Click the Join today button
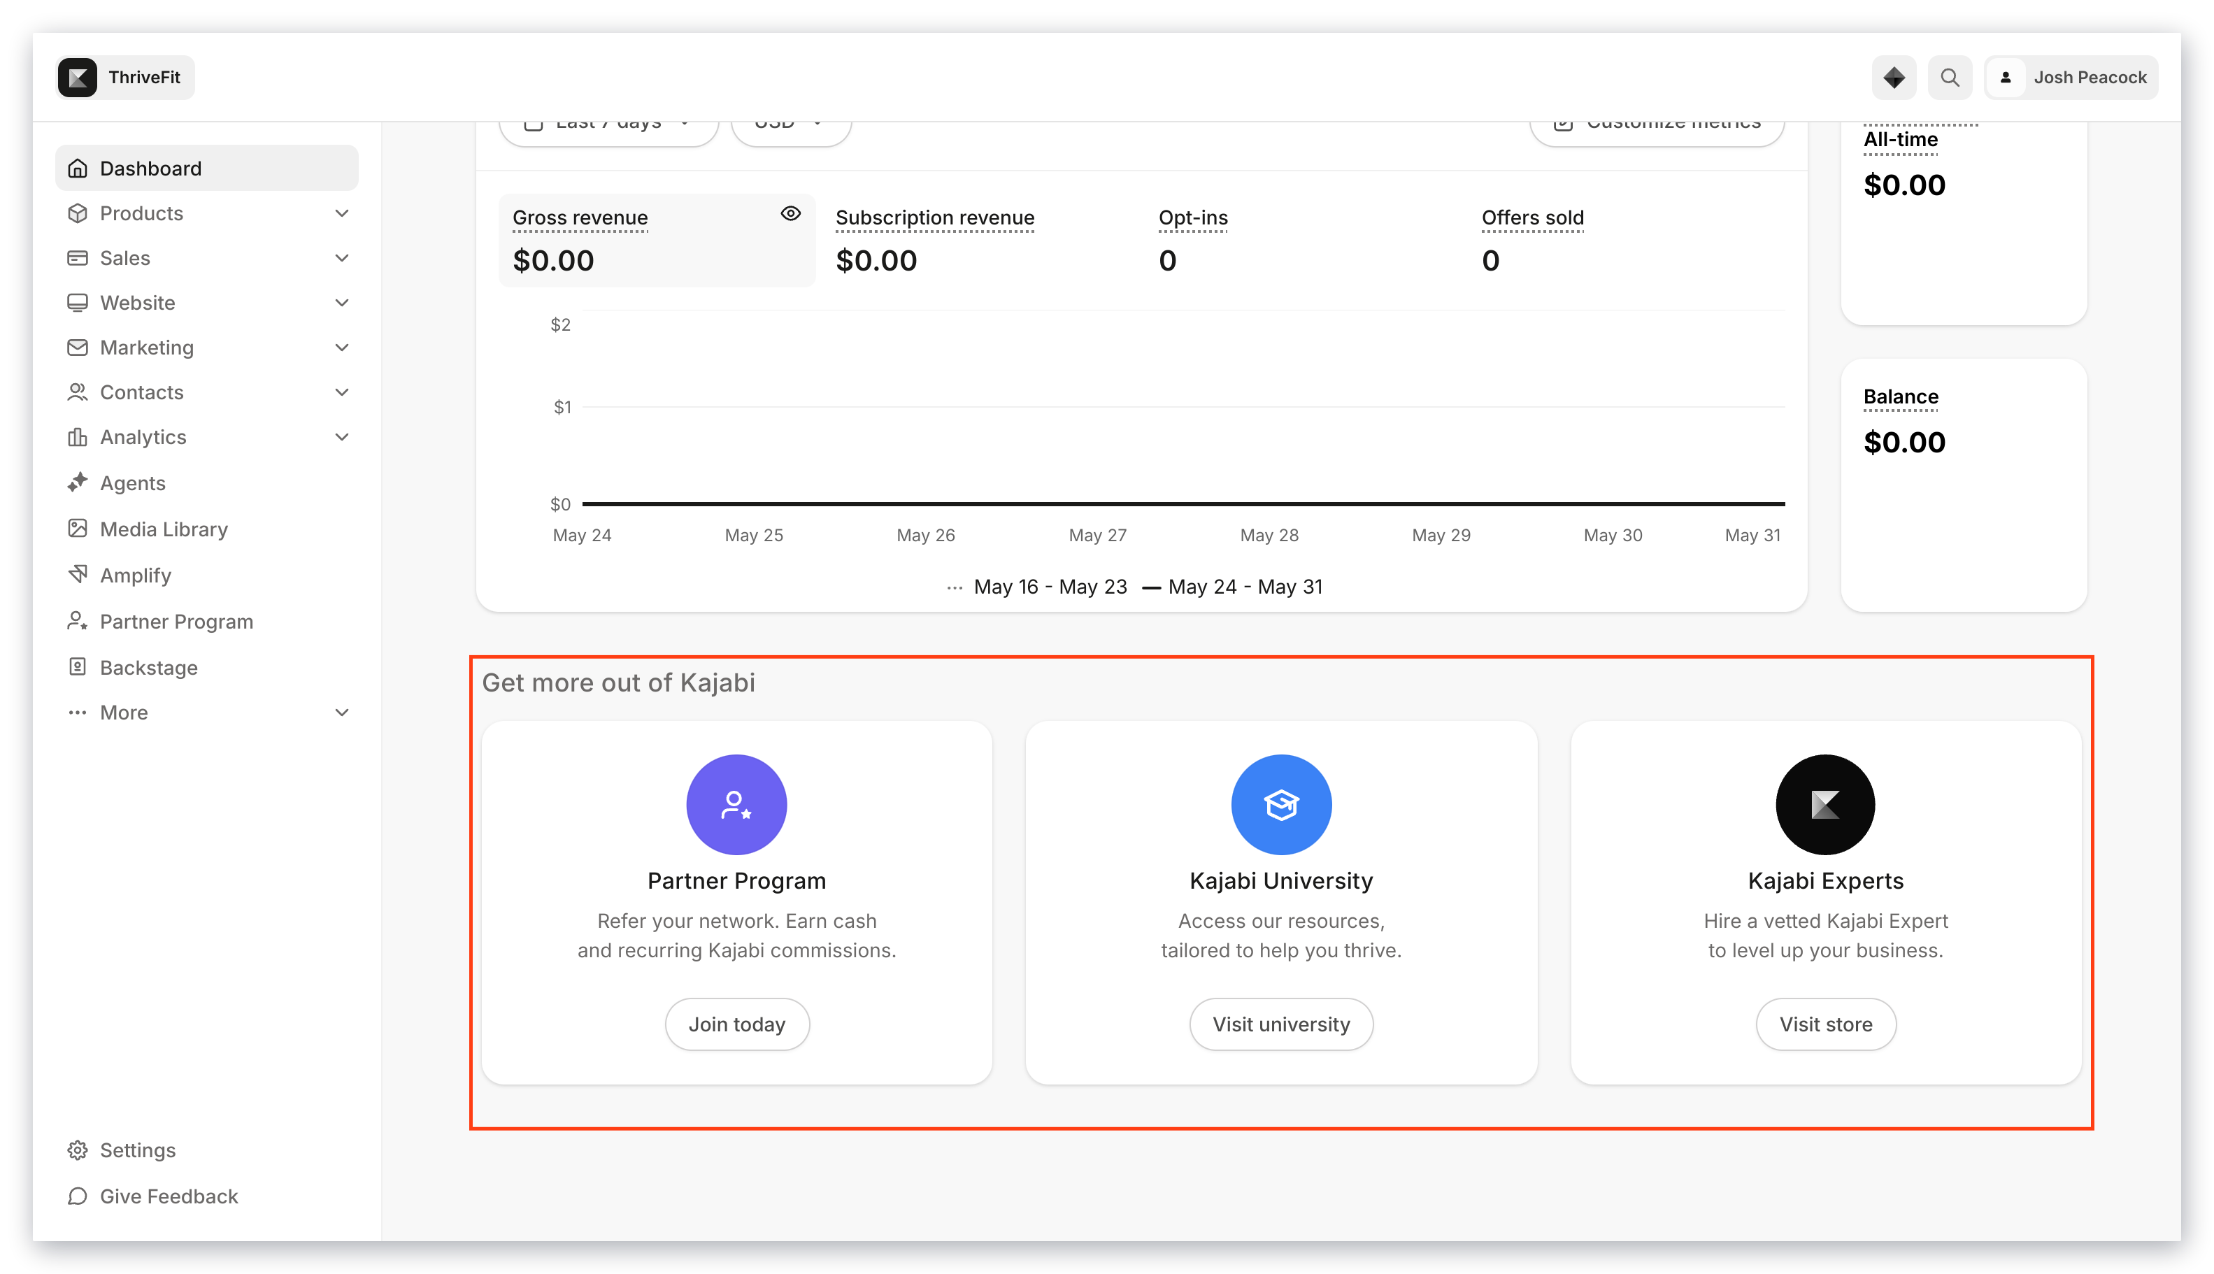This screenshot has height=1274, width=2214. click(x=737, y=1024)
